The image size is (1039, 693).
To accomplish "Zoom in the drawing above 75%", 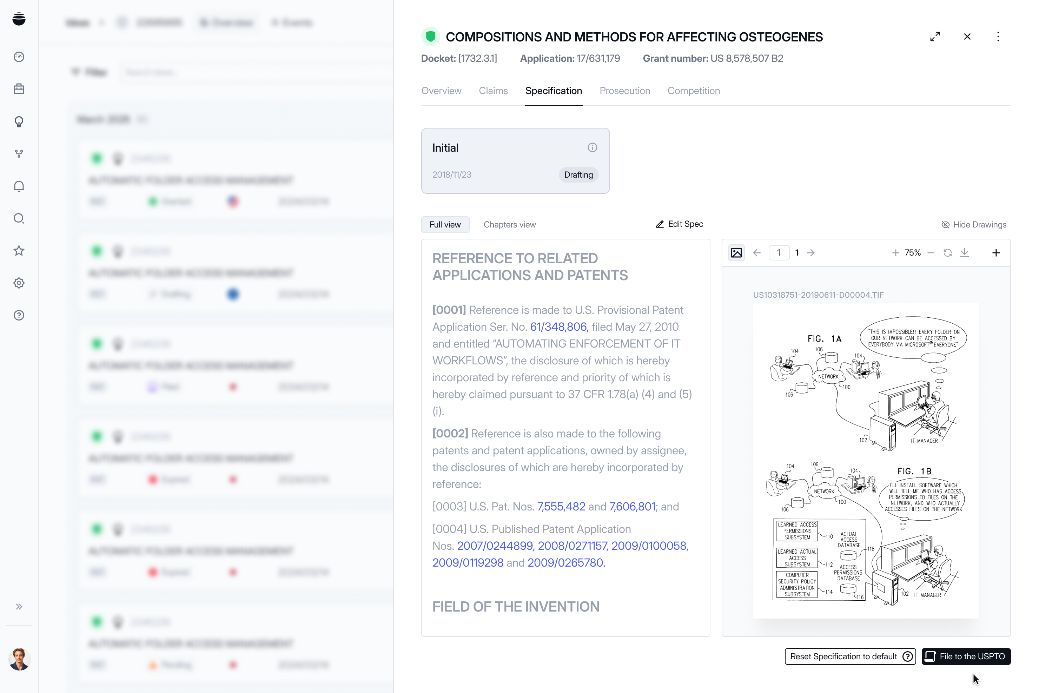I will pyautogui.click(x=895, y=253).
